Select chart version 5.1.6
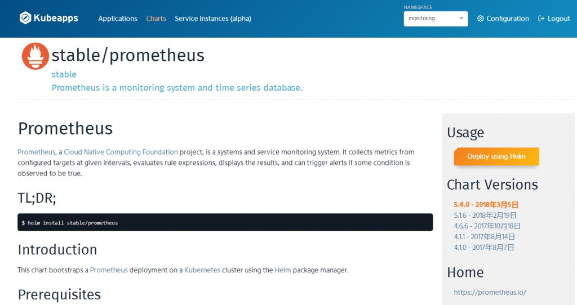The height and width of the screenshot is (305, 577). pyautogui.click(x=485, y=216)
